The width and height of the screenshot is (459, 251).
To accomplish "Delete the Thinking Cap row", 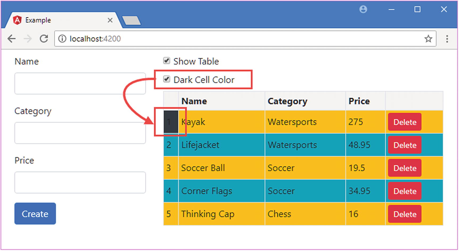I will [x=404, y=214].
